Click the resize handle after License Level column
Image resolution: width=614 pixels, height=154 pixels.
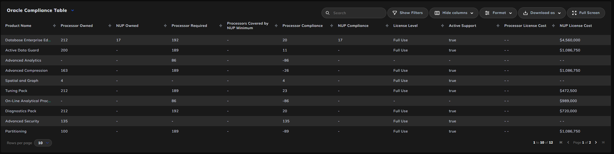tap(443, 26)
